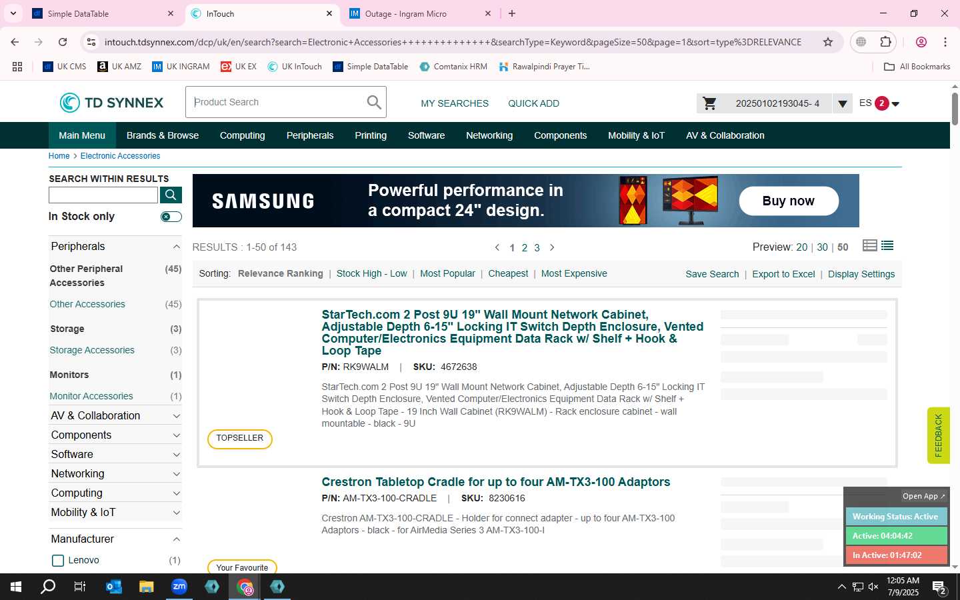960x600 pixels.
Task: Switch to compact list view icon
Action: click(887, 245)
